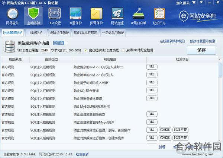Click 加入服云 in the title bar

183,3
